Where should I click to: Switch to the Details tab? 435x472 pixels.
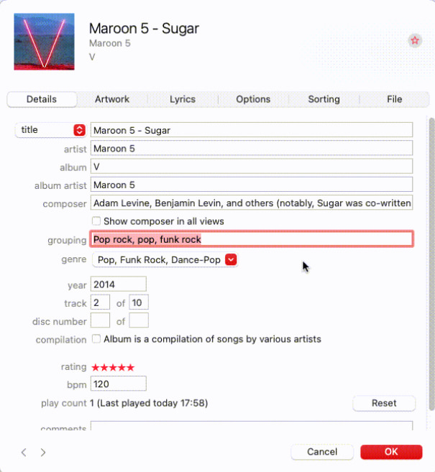tap(42, 99)
